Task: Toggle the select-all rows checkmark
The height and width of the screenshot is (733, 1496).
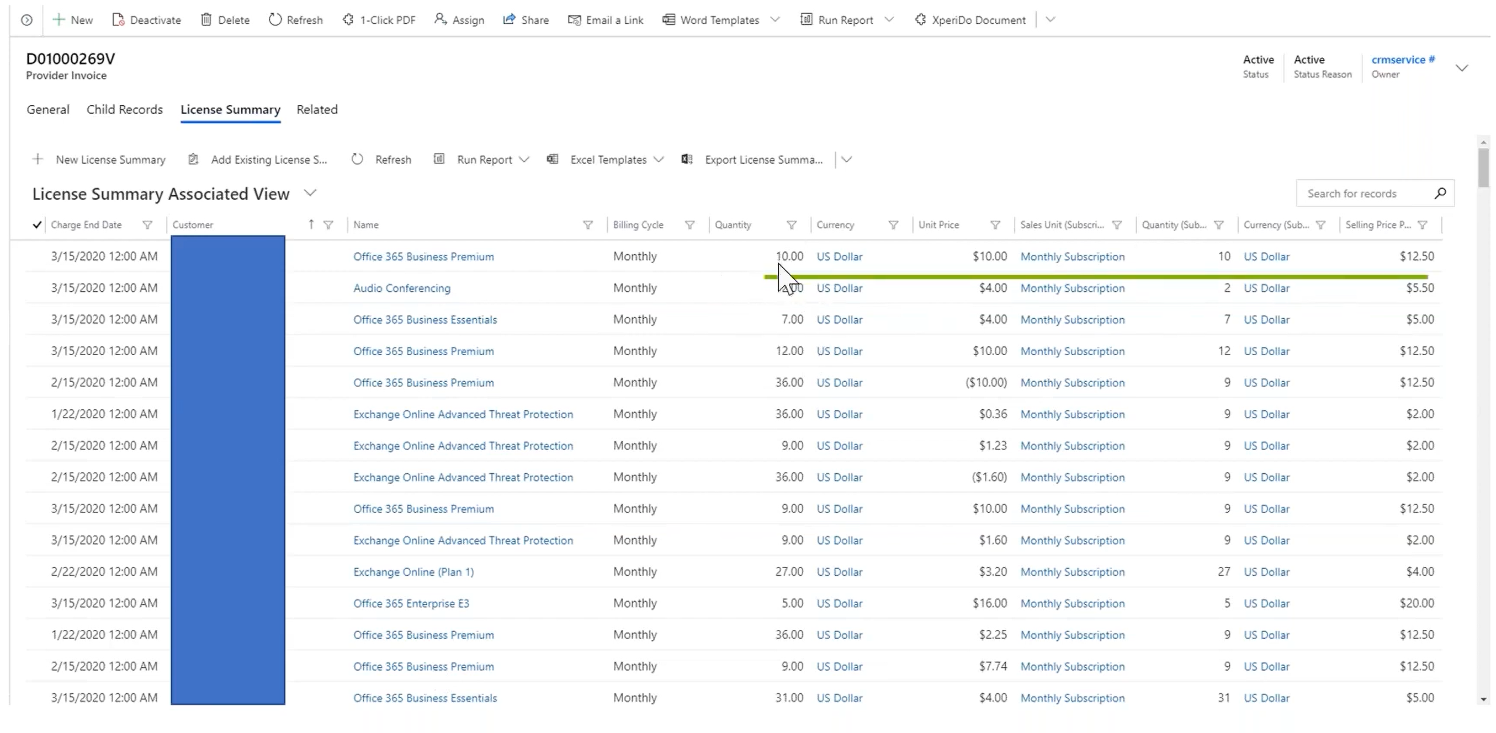Action: (x=37, y=224)
